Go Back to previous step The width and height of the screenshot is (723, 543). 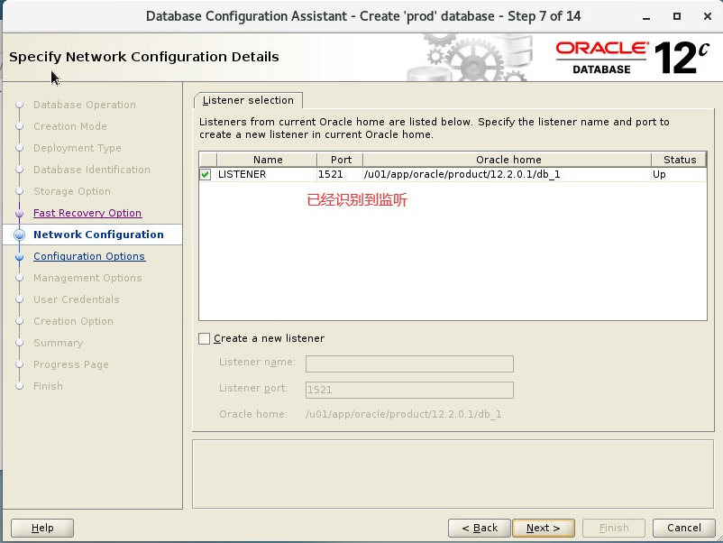(x=480, y=528)
